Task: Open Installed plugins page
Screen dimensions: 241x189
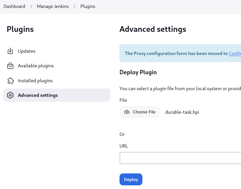Action: (x=56, y=81)
